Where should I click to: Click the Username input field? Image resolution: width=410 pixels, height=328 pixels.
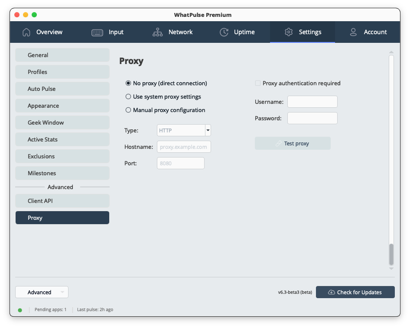pos(312,102)
